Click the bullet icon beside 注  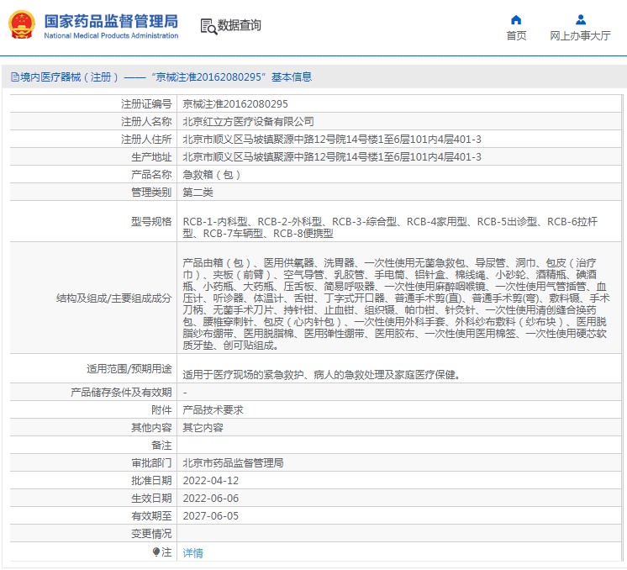click(155, 552)
